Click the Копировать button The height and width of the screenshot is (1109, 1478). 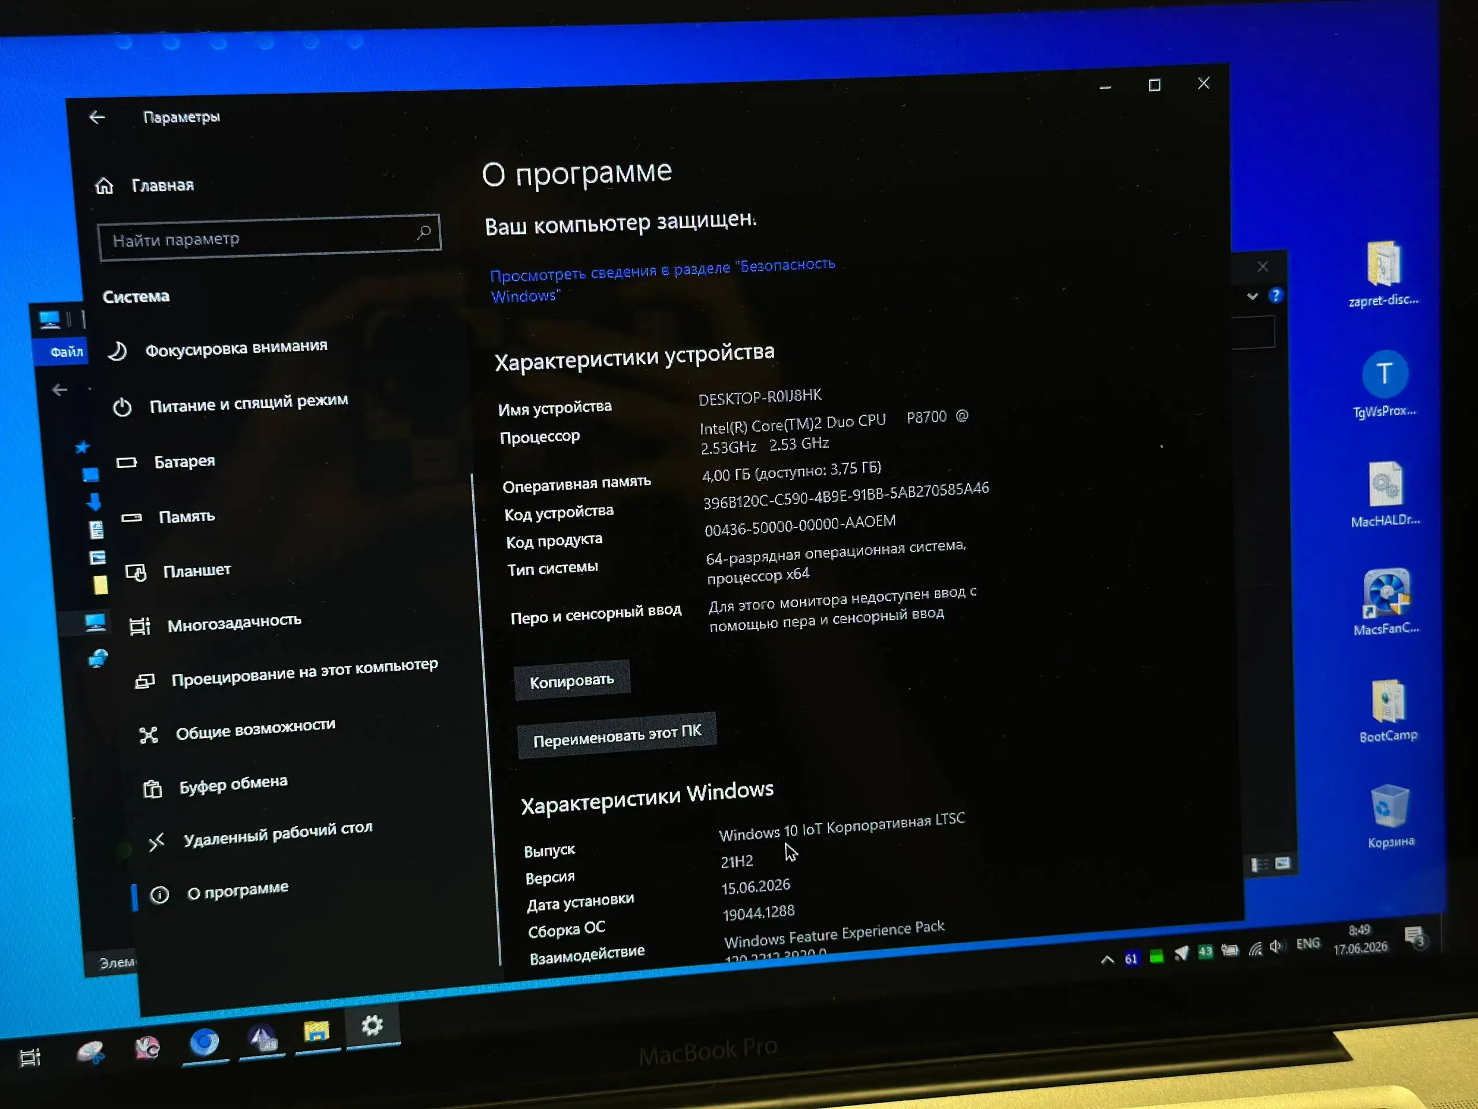[x=572, y=680]
